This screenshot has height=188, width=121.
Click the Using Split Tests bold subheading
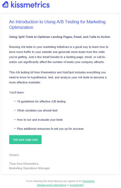click(59, 37)
